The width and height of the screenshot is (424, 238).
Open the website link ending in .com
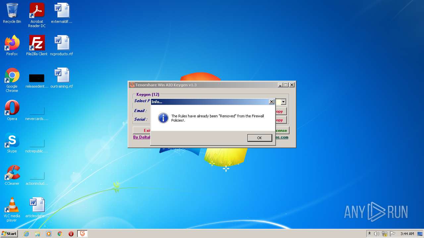click(282, 137)
